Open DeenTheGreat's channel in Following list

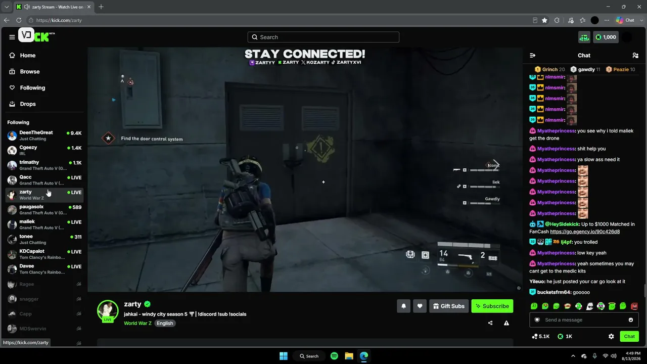click(x=44, y=135)
